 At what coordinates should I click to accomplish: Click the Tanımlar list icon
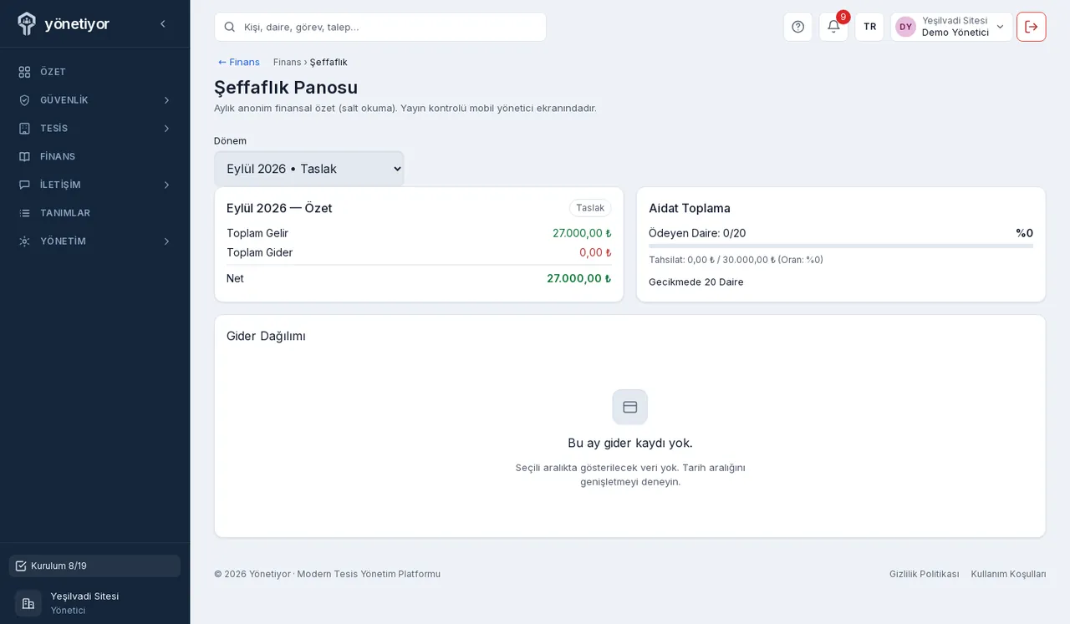pos(24,213)
